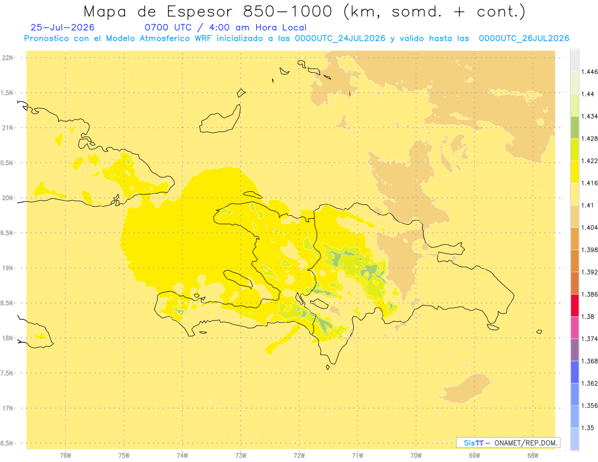Image resolution: width=598 pixels, height=462 pixels.
Task: Click the longitude label '69W'
Action: tap(474, 456)
